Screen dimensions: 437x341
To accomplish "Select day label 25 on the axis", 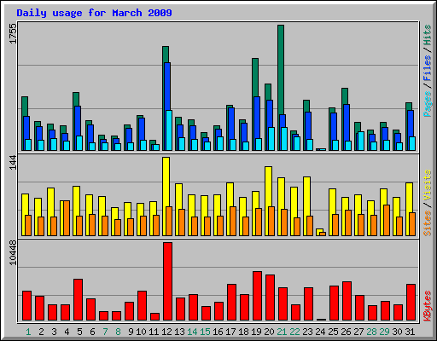I will 333,332.
